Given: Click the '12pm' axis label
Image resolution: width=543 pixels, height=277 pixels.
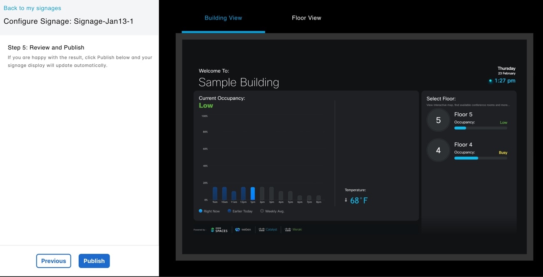Looking at the screenshot, I should [243, 202].
